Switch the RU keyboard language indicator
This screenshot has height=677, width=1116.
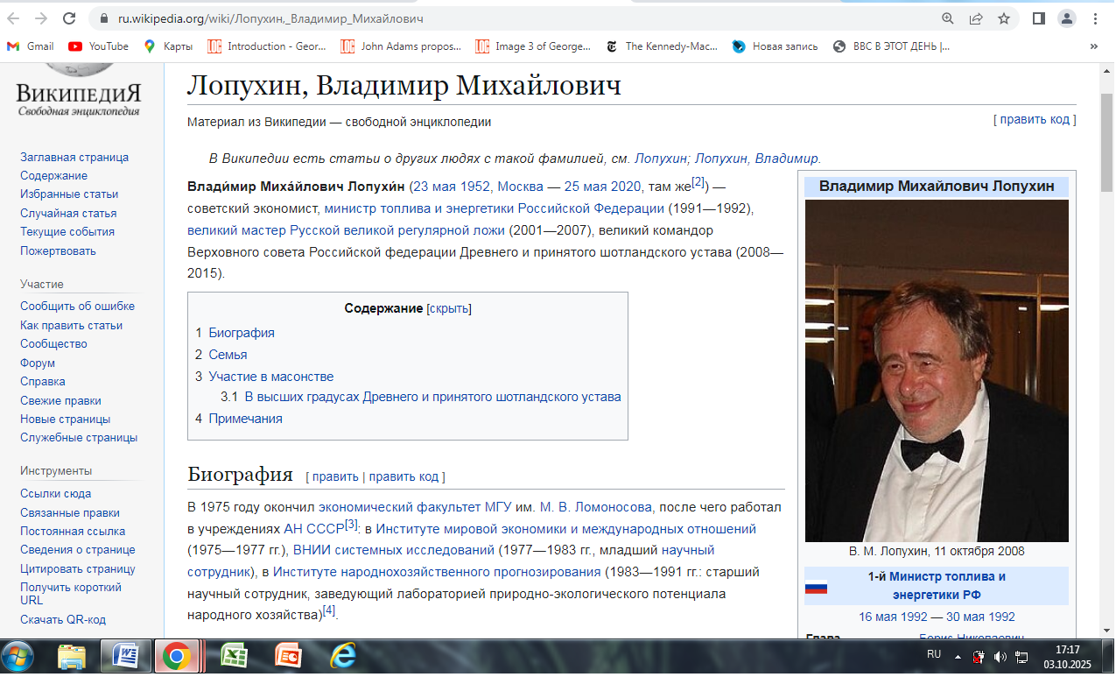point(934,654)
